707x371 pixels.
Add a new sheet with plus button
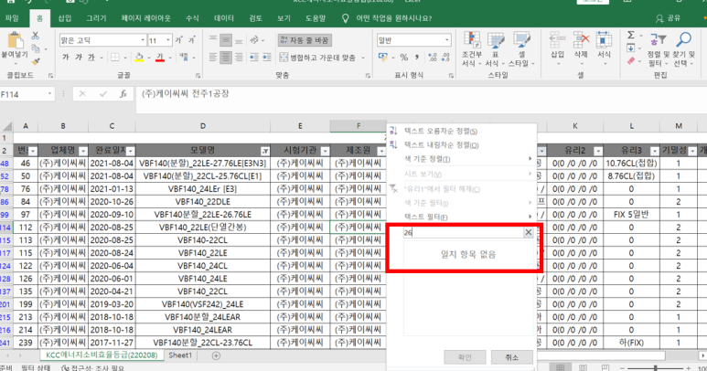(x=216, y=355)
